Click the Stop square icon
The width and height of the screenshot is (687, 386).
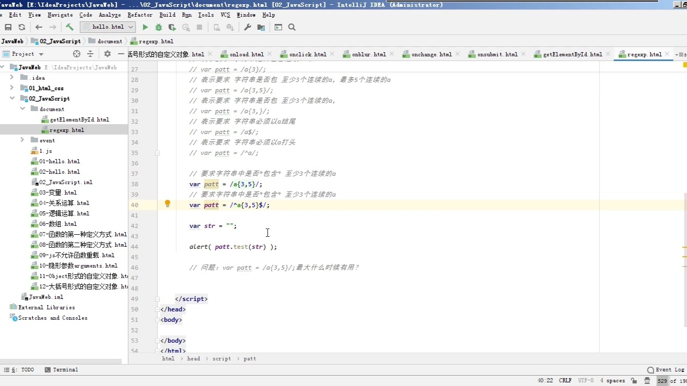coord(199,27)
